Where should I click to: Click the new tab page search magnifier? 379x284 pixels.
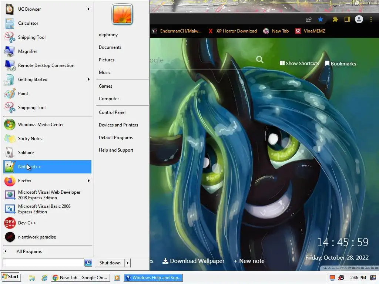click(260, 60)
